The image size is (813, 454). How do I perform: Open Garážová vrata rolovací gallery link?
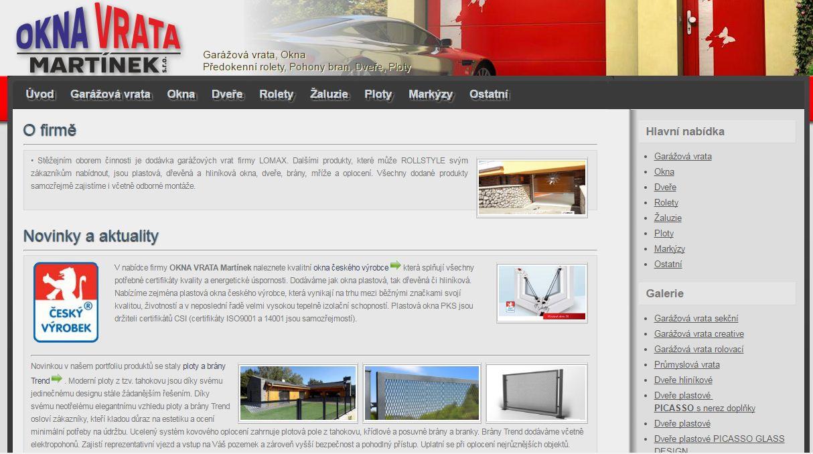pyautogui.click(x=698, y=350)
